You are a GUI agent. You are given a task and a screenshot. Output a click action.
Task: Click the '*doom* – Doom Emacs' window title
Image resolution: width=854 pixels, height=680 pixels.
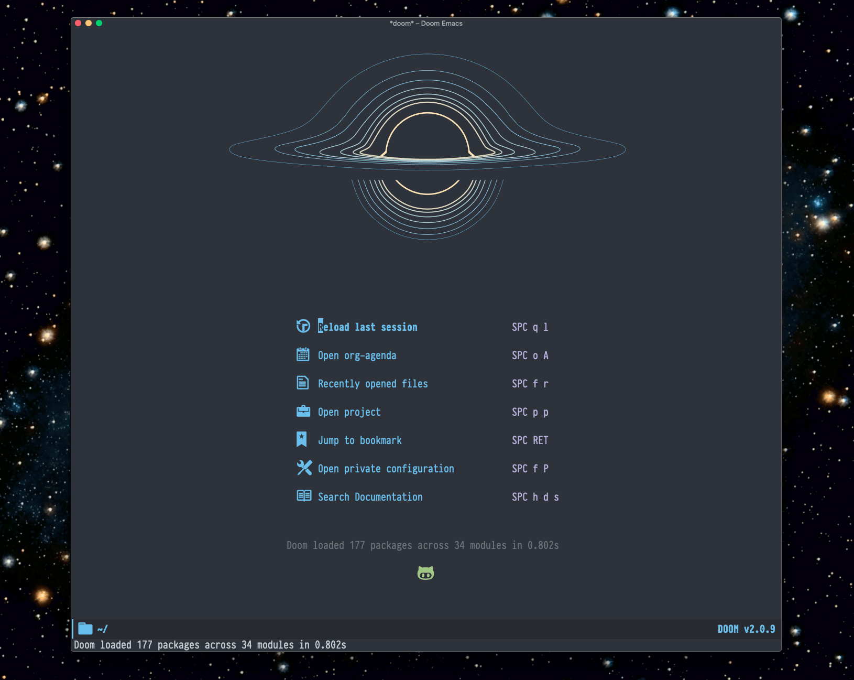(x=426, y=23)
